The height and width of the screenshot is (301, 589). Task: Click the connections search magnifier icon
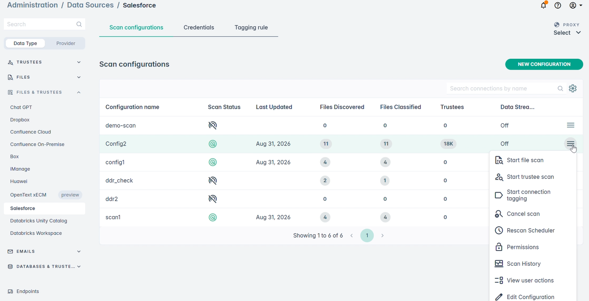coord(560,88)
